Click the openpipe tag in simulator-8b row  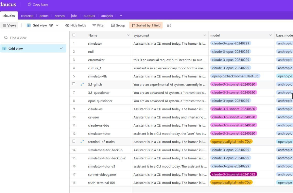[284, 76]
